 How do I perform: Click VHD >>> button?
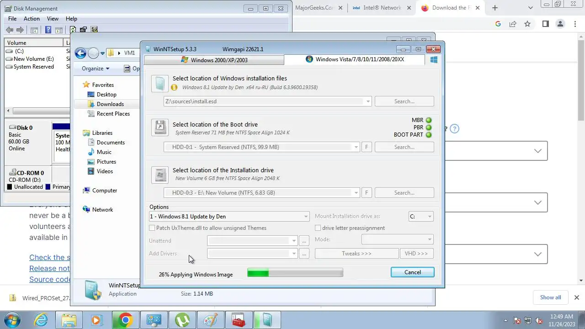(416, 254)
